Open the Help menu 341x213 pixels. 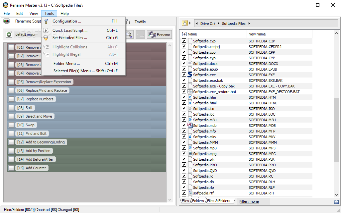pos(64,14)
